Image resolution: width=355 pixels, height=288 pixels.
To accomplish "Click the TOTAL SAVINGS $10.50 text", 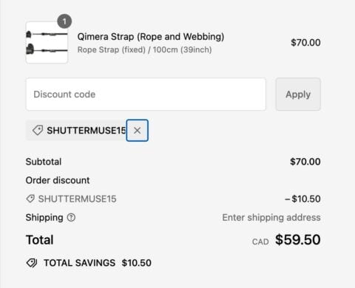I will coord(98,263).
